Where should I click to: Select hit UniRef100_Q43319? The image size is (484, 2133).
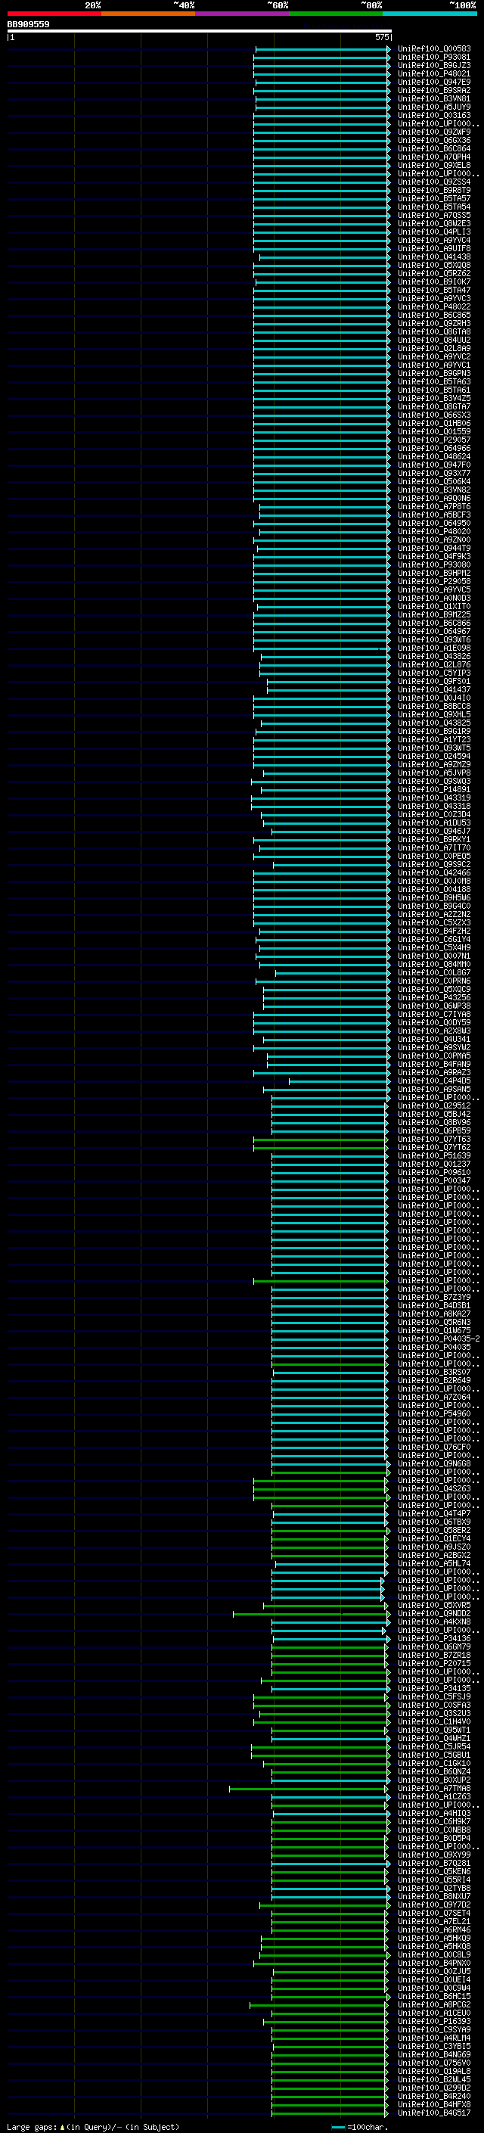pos(434,798)
